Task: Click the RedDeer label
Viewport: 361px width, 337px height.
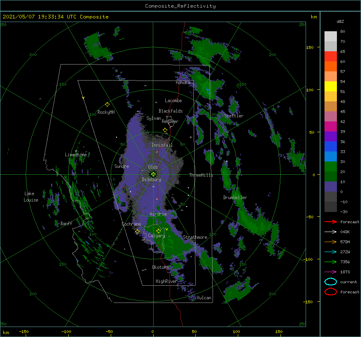Action: 170,121
